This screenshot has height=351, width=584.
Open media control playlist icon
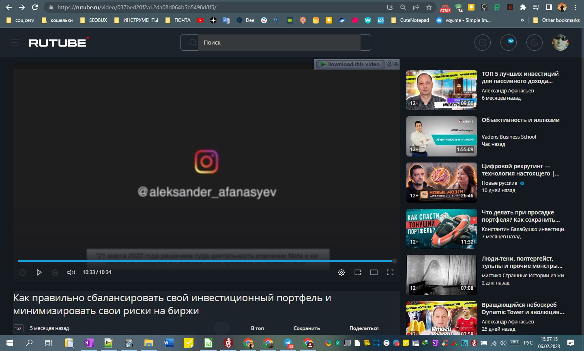(536, 7)
